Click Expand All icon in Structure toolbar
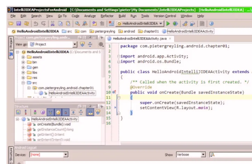Image resolution: width=252 pixels, height=164 pixels. click(73, 112)
